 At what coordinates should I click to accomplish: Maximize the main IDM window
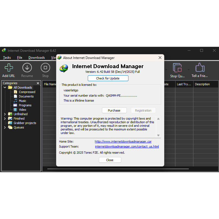[x=202, y=50]
